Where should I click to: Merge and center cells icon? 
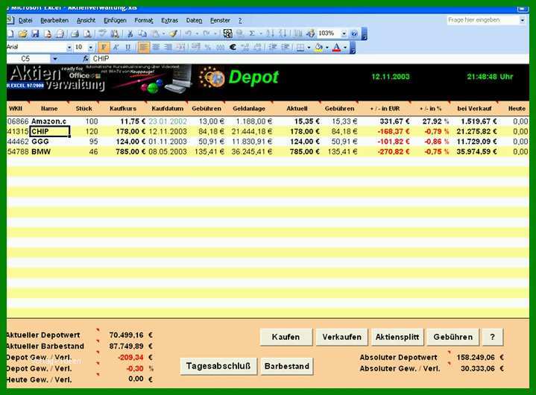click(181, 47)
